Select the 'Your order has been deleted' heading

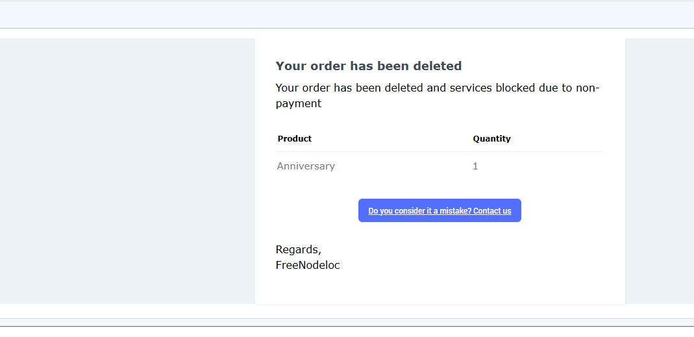tap(369, 66)
